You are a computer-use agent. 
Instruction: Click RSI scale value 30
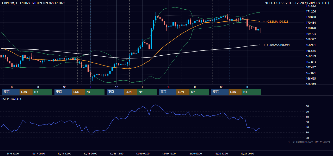[307, 132]
